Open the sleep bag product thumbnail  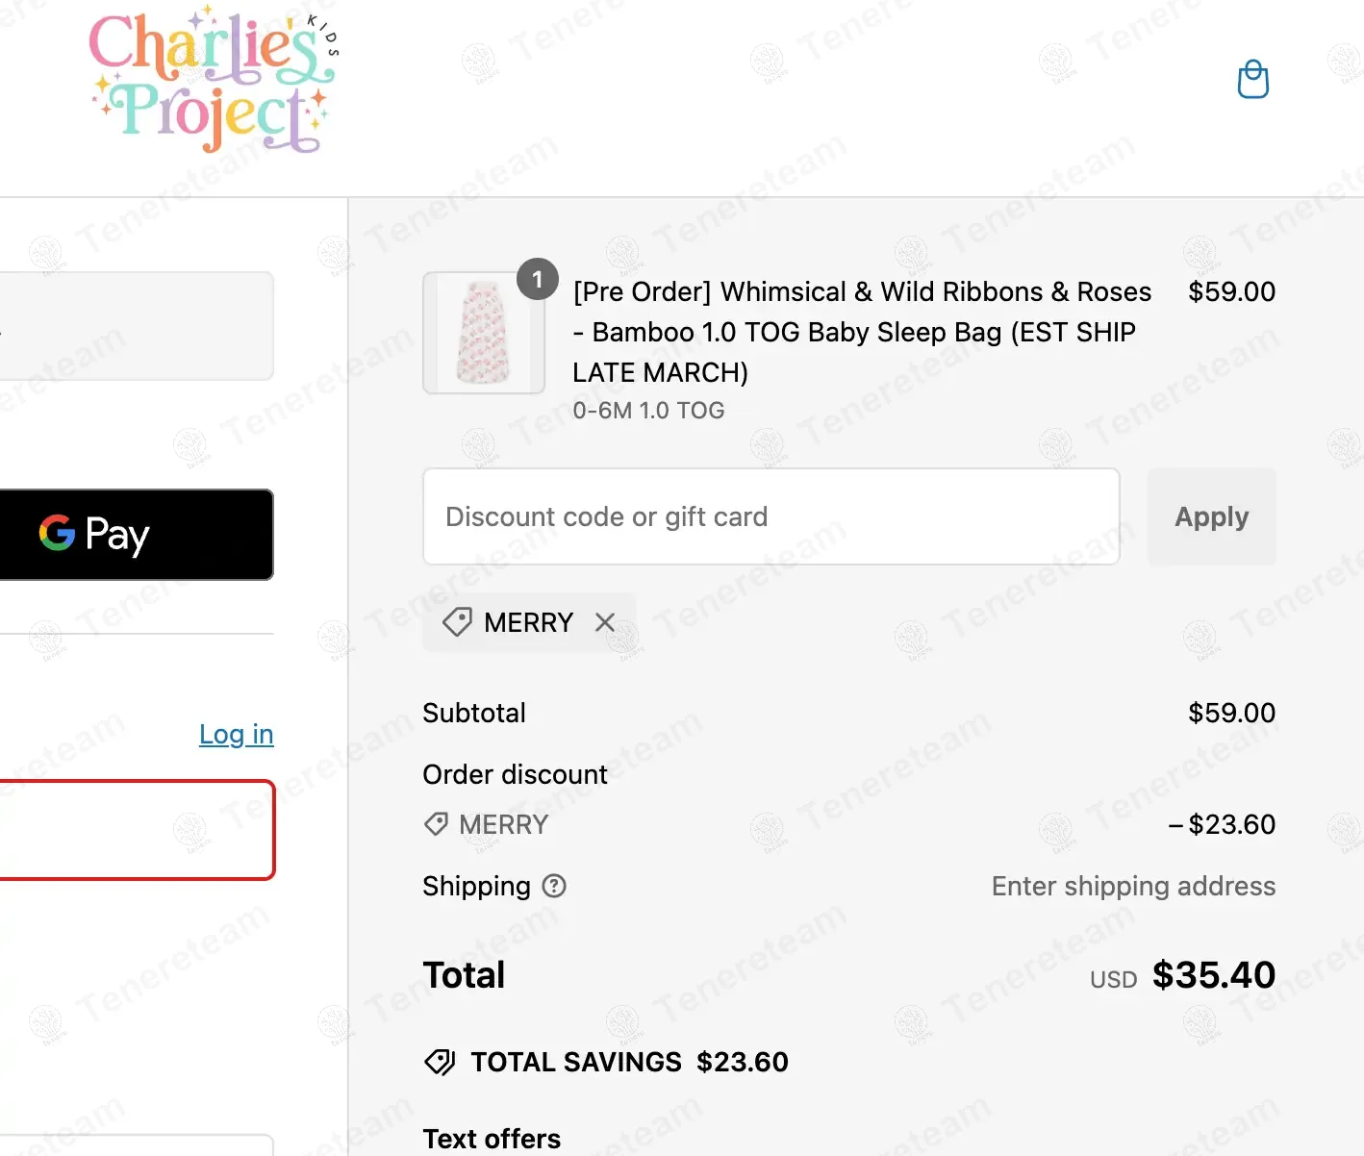[x=483, y=333]
